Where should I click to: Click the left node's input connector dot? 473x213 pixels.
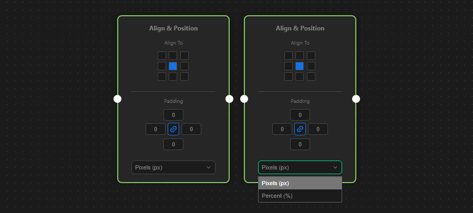coord(117,99)
